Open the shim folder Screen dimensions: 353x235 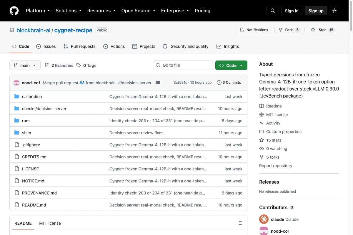pyautogui.click(x=26, y=133)
